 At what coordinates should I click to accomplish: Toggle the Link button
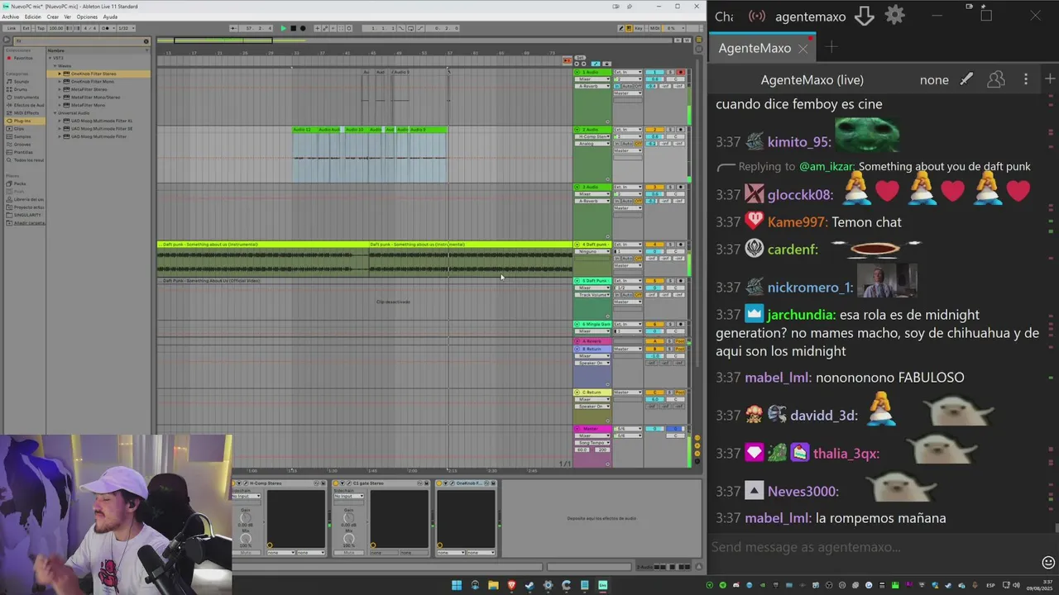[11, 28]
